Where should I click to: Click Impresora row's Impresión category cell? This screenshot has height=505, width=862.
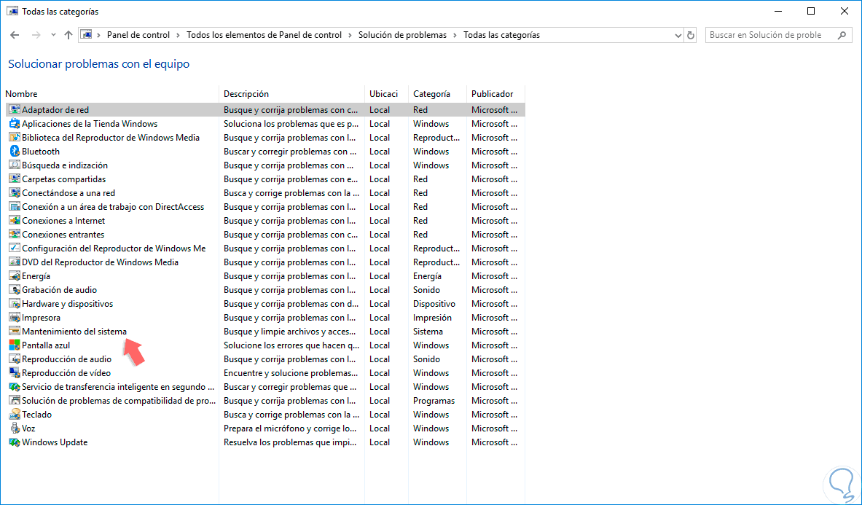pyautogui.click(x=432, y=318)
